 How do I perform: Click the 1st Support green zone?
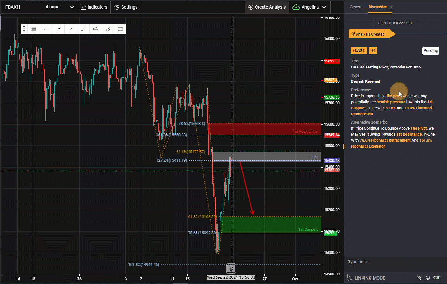click(x=270, y=225)
